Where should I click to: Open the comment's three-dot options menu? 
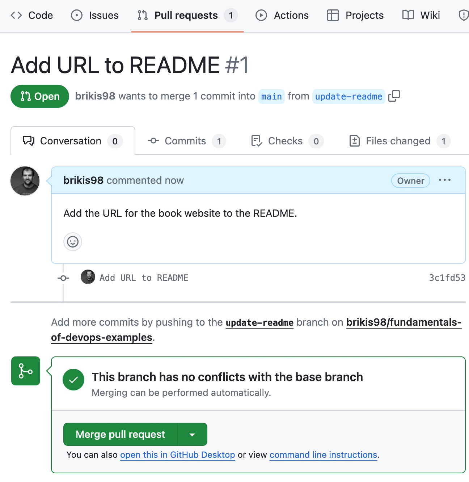click(445, 180)
